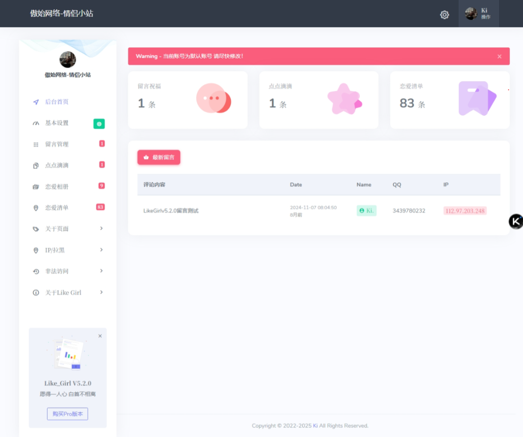Click the camera icon beside 恋爱相册

pyautogui.click(x=36, y=187)
